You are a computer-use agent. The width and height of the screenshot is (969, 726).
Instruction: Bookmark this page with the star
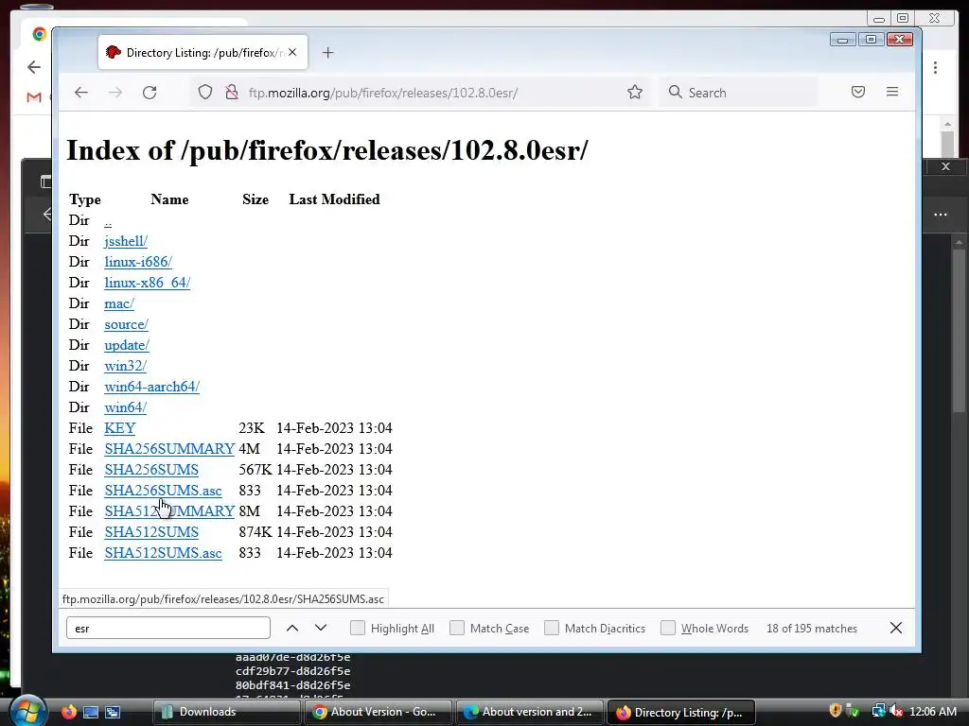(635, 93)
